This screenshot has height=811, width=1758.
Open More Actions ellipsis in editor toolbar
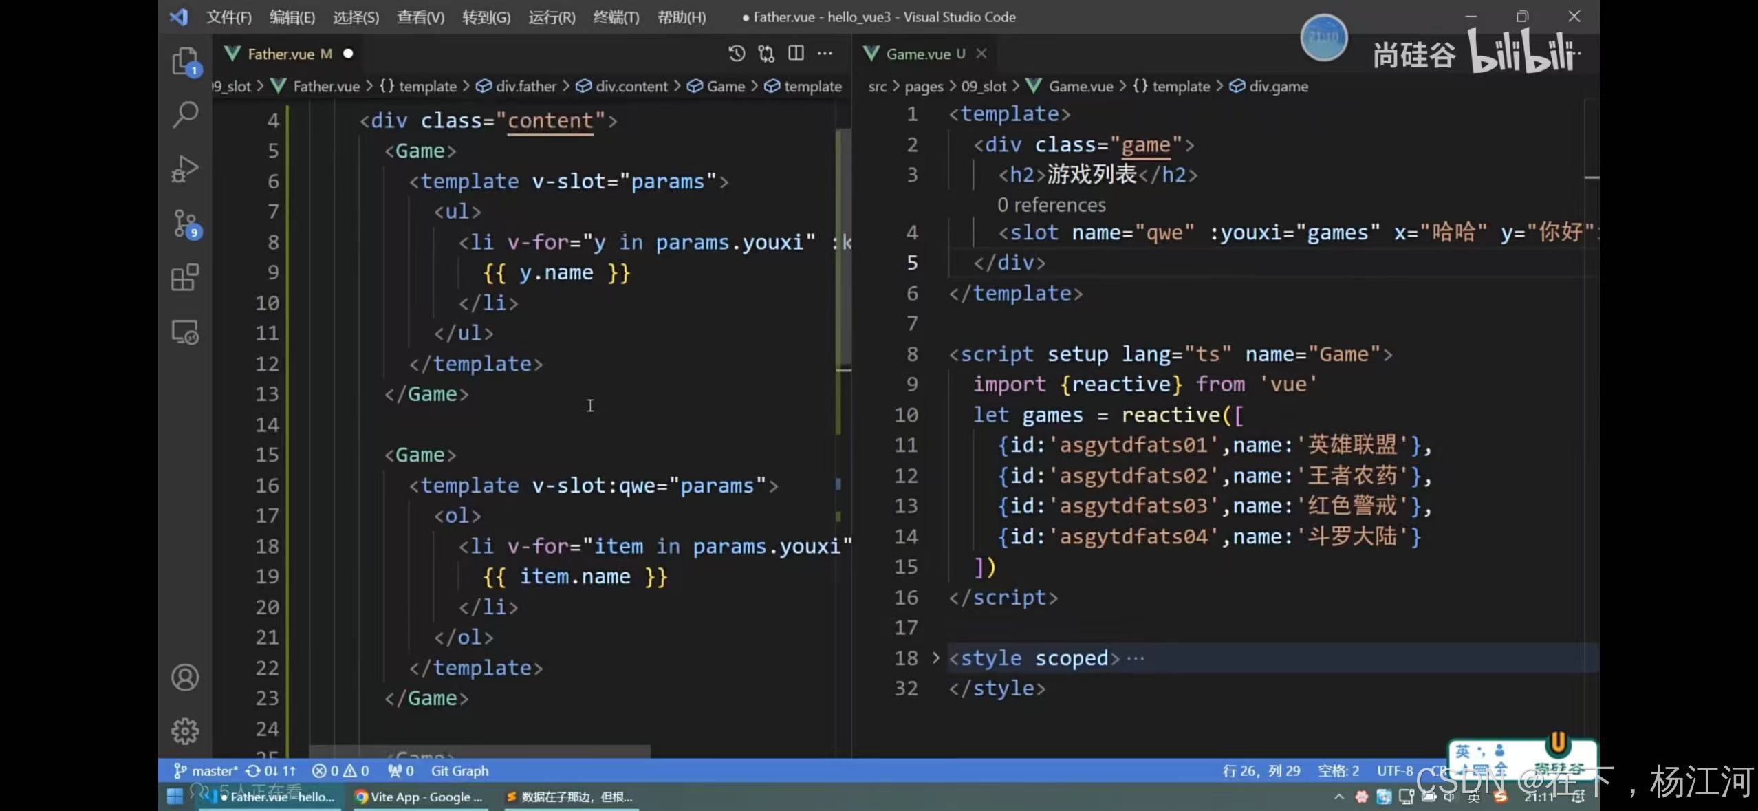(x=825, y=54)
